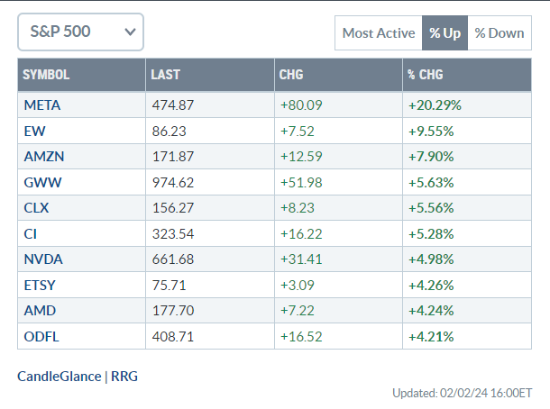
Task: Click the LAST column header
Action: coord(166,75)
